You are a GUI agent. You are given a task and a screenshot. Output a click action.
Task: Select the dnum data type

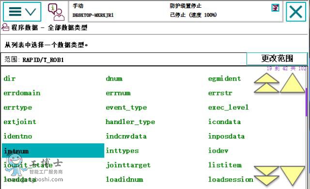click(x=114, y=79)
